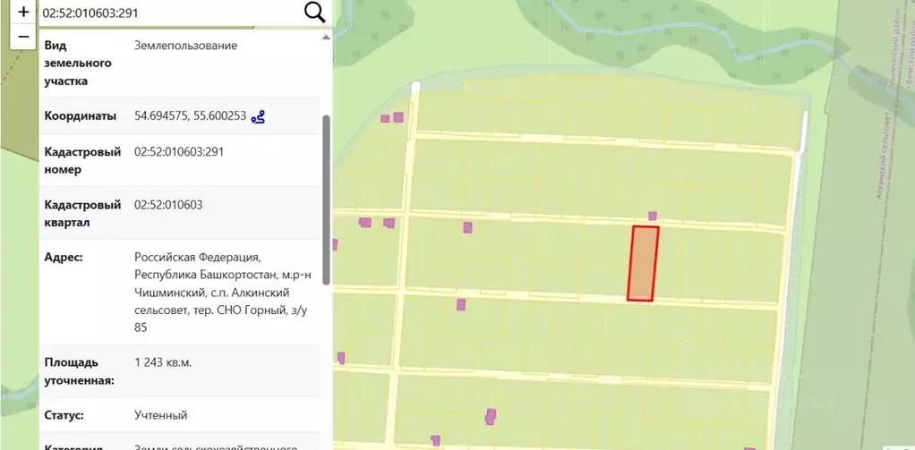Click the scroll-up arrow of info panel

tap(326, 38)
